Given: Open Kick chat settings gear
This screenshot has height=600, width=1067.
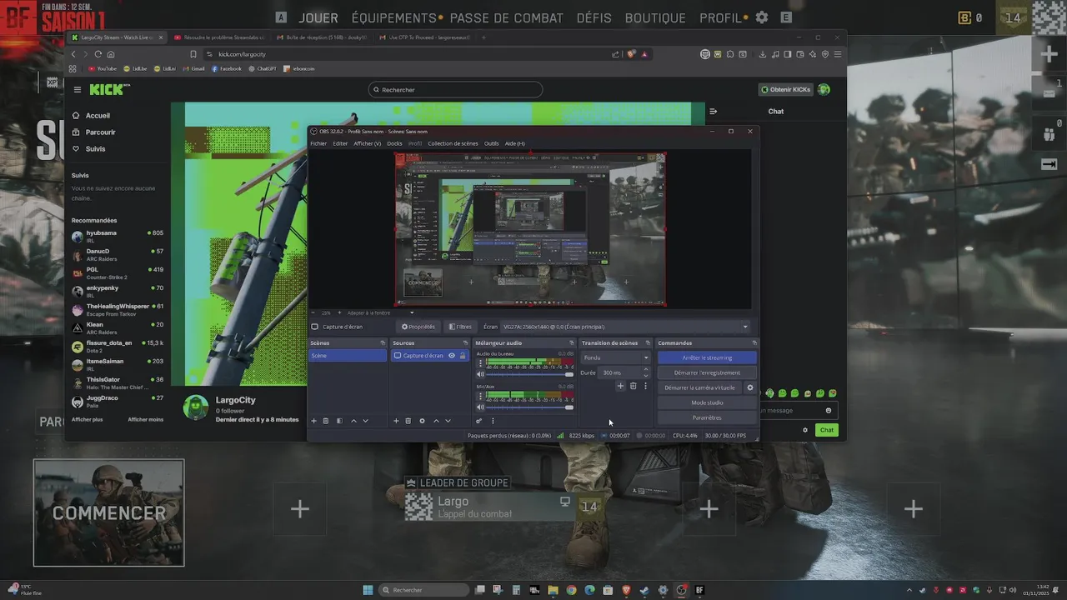Looking at the screenshot, I should click(x=805, y=430).
